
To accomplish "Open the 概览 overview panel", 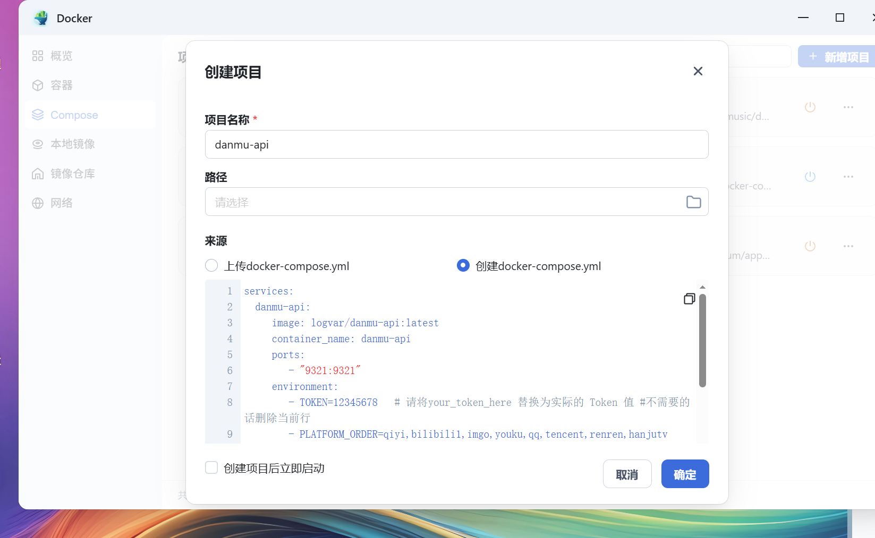I will point(61,56).
